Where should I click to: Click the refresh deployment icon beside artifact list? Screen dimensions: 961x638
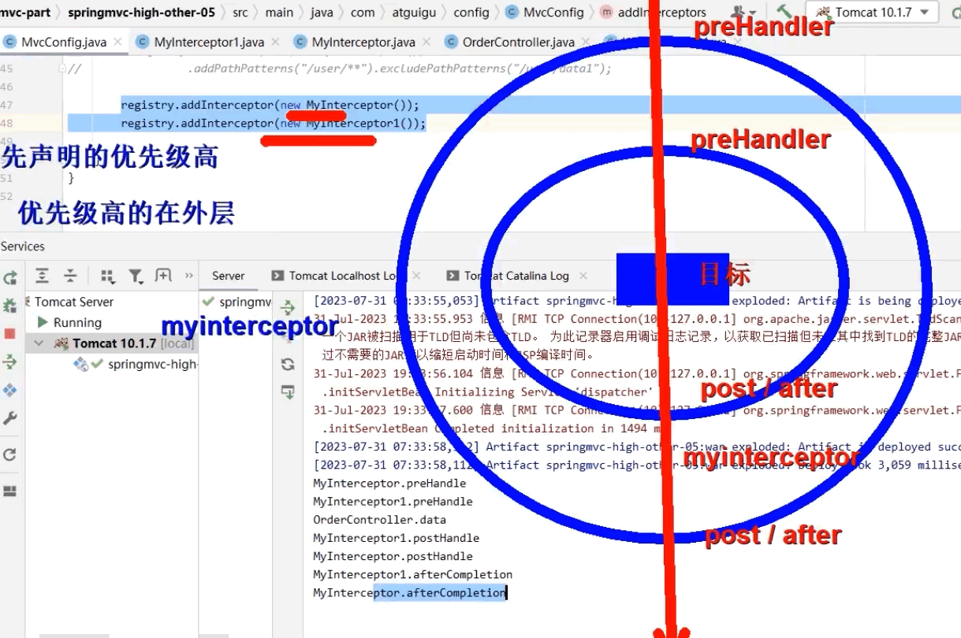[x=288, y=364]
